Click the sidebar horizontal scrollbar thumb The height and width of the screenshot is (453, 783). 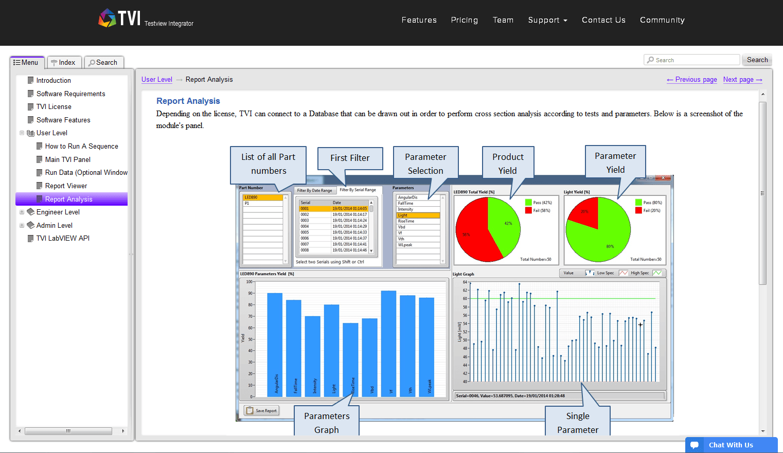click(68, 431)
